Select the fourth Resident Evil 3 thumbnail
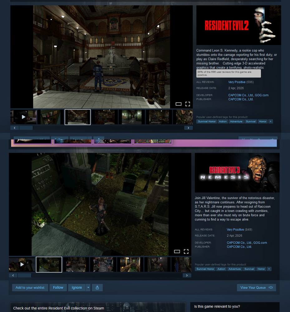The width and height of the screenshot is (290, 312). point(103,265)
